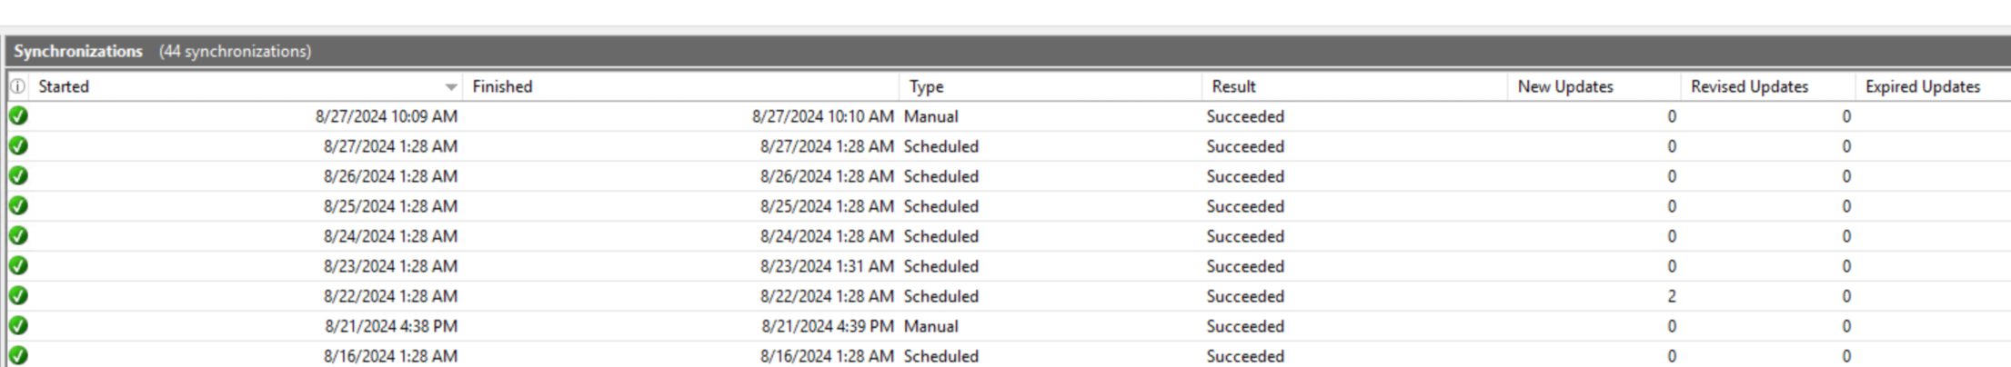This screenshot has width=2011, height=367.
Task: Click the status icon for 8/23/2024 sync
Action: click(18, 266)
